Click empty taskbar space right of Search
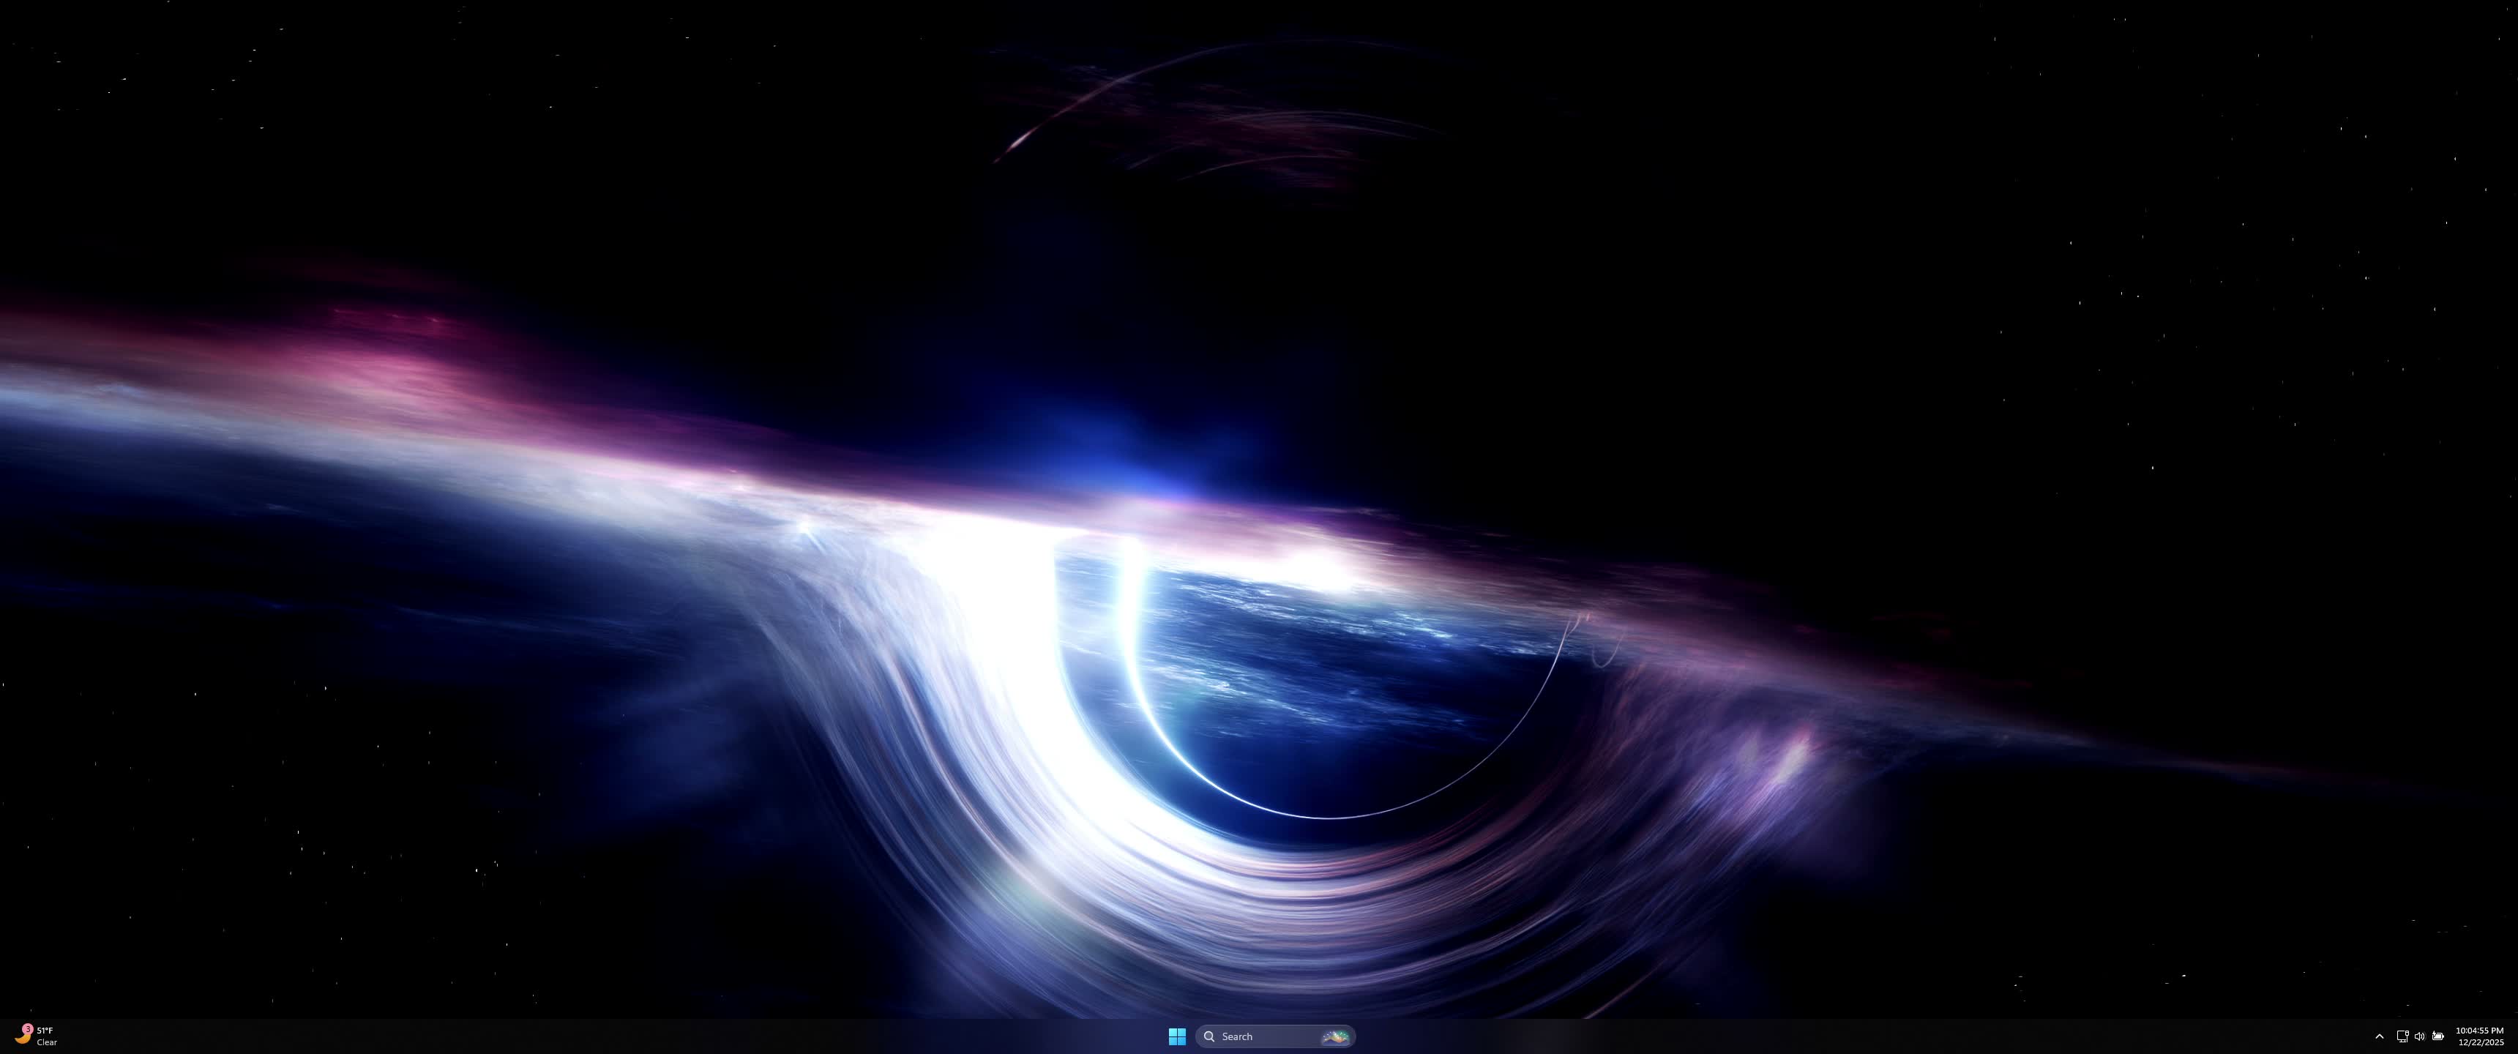The width and height of the screenshot is (2518, 1054). click(x=1760, y=1036)
